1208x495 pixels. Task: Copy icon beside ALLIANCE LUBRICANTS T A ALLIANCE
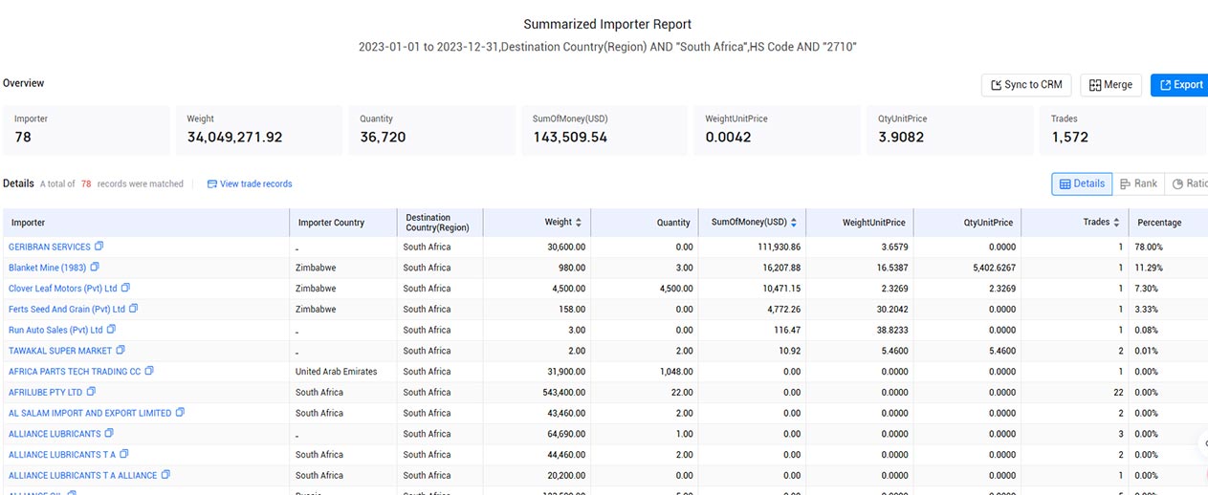(x=165, y=475)
